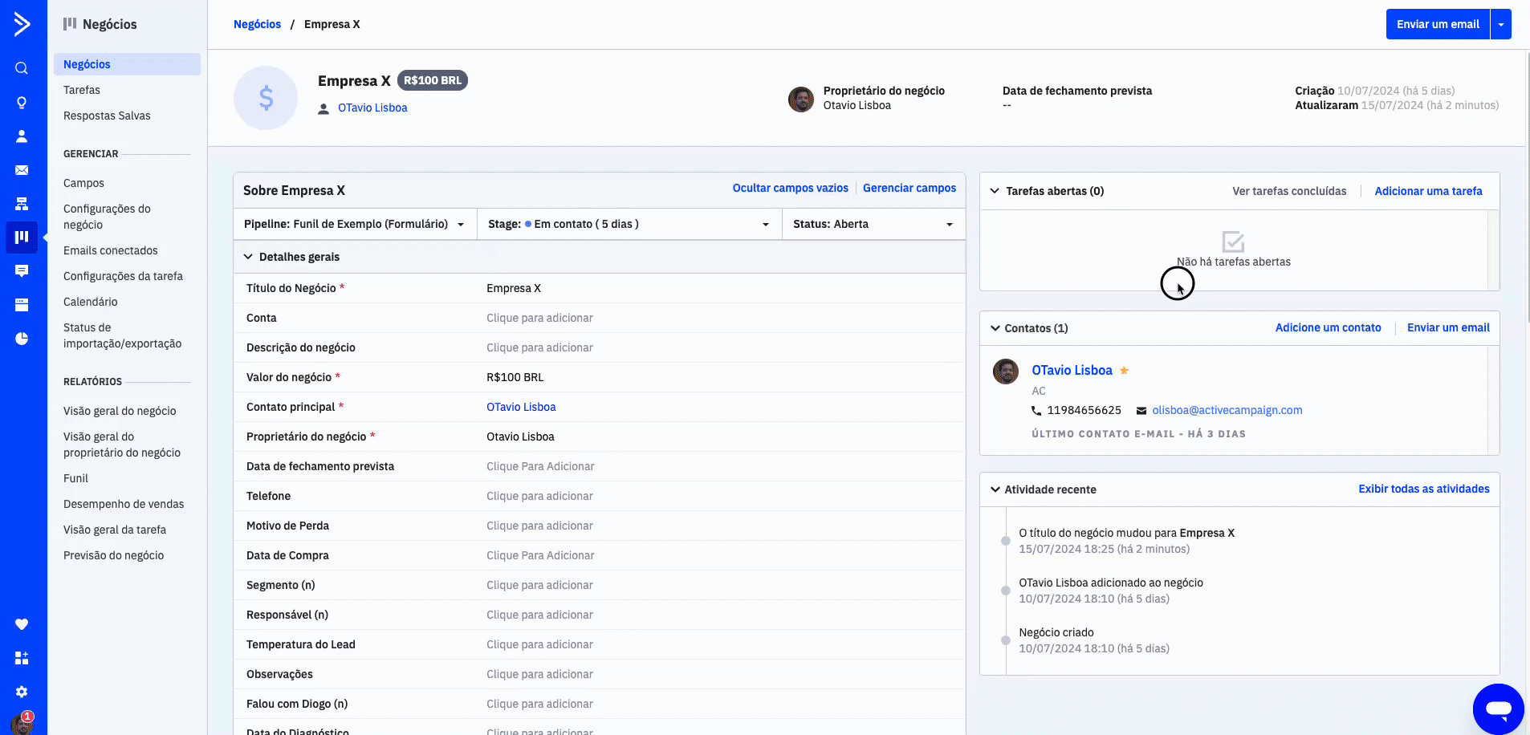
Task: Click the search icon in left sidebar
Action: click(22, 68)
